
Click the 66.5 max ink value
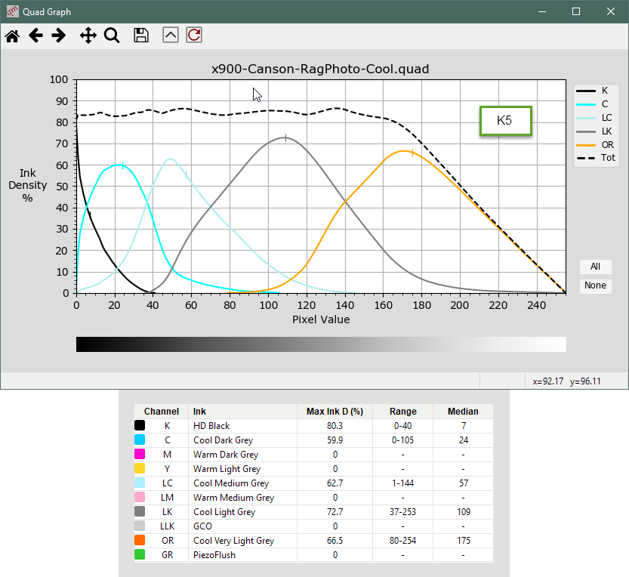(x=335, y=541)
